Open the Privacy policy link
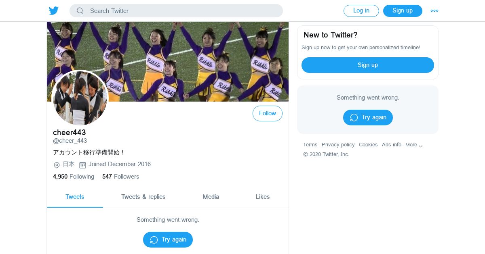Viewport: 485px width, 254px height. [338, 145]
